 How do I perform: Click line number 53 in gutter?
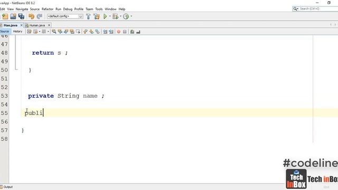pos(4,96)
